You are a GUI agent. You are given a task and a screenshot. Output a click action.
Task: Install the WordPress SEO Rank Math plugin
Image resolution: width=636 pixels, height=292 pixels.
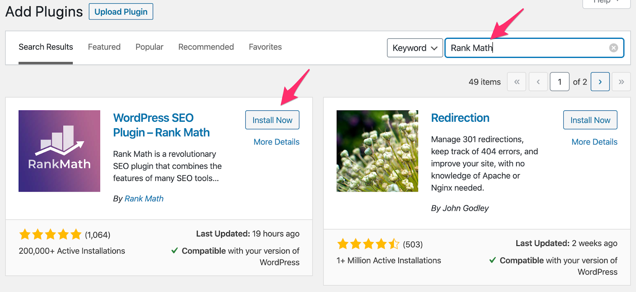tap(272, 120)
